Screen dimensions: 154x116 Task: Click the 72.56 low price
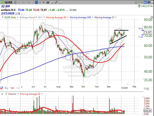[x=36, y=10]
